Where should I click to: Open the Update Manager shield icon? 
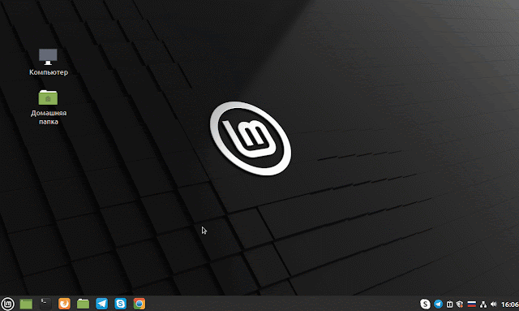coord(460,304)
